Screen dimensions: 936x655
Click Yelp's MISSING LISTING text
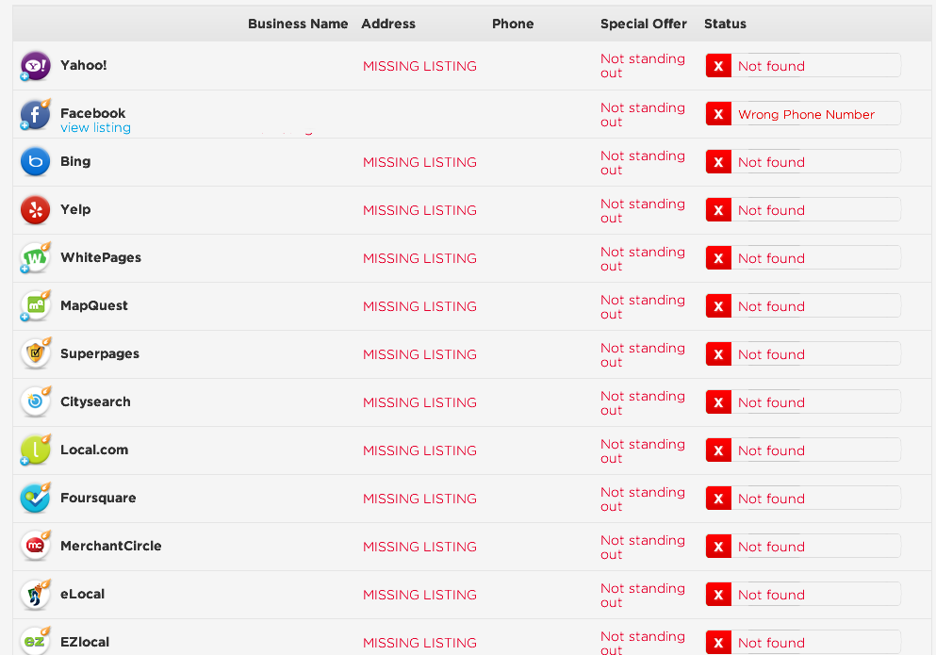[x=419, y=210]
